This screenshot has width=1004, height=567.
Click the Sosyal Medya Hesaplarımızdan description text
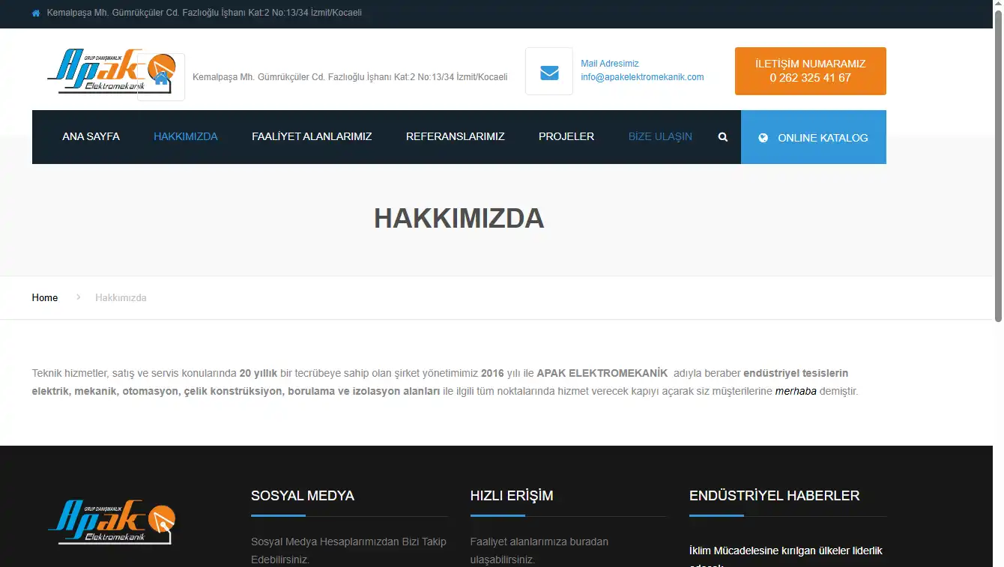348,551
